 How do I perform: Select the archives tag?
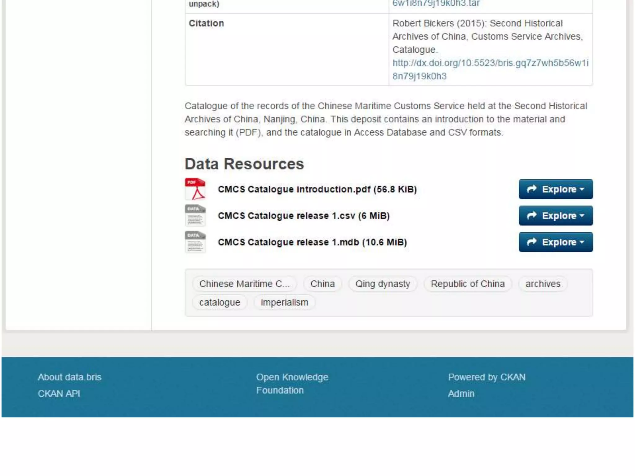tap(543, 284)
